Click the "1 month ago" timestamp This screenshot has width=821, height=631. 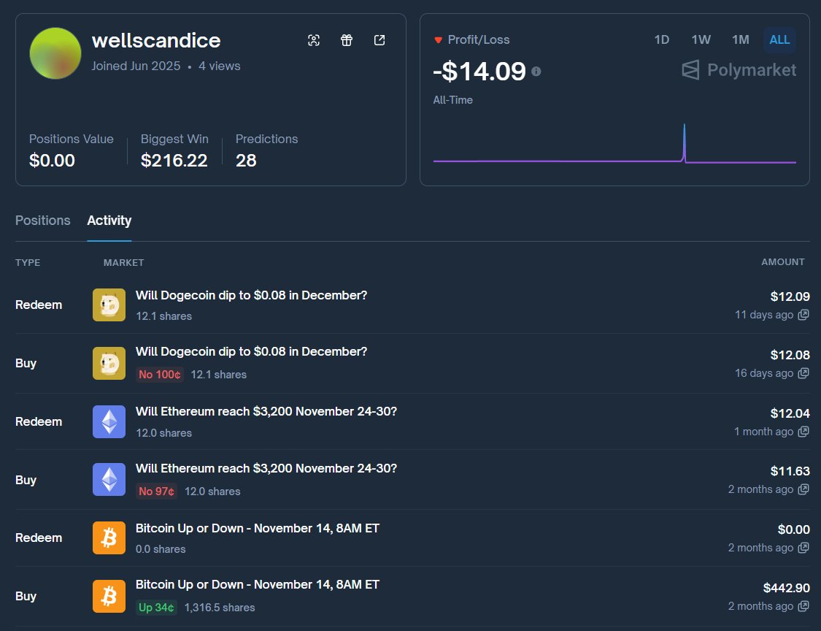(x=763, y=432)
